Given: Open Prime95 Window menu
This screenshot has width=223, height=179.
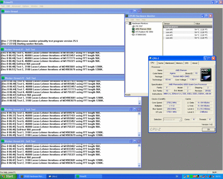Looking at the screenshot, I should click(x=34, y=6).
